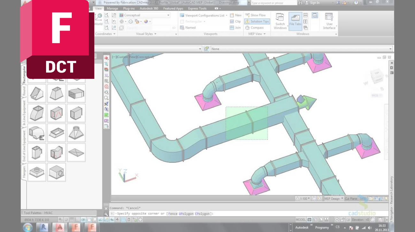Open the 1:100 annotation scale dropdown
Viewport: 415px width, 232px height.
pyautogui.click(x=303, y=198)
